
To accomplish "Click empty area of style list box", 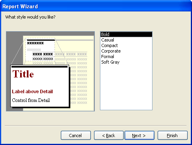I will tap(126, 87).
